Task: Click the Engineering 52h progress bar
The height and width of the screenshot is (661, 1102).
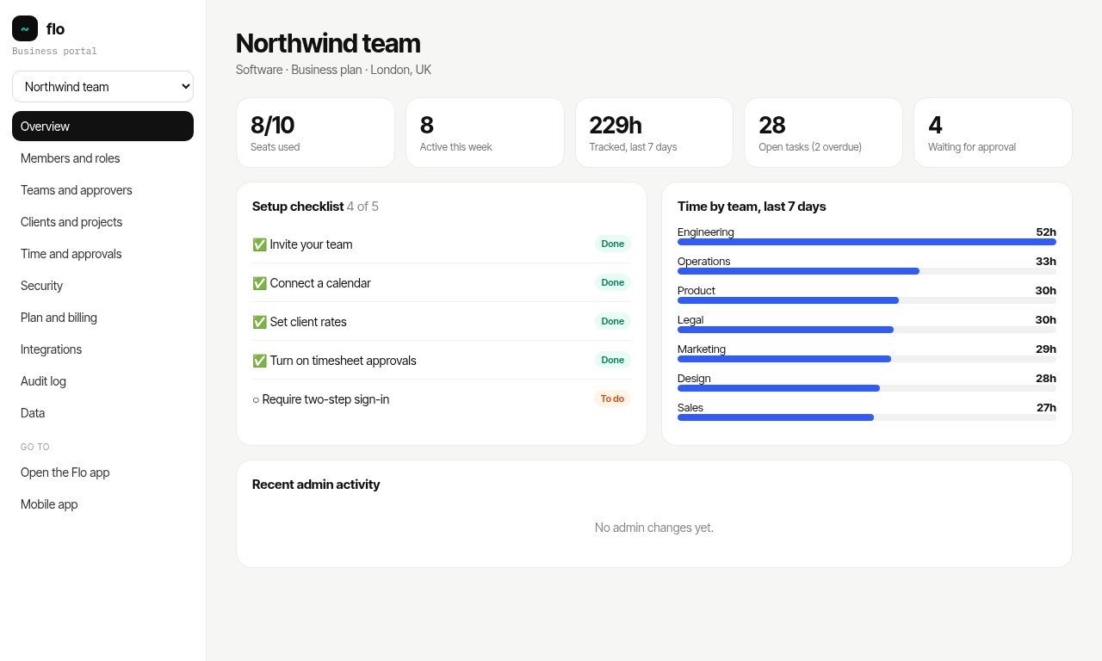Action: pos(867,242)
